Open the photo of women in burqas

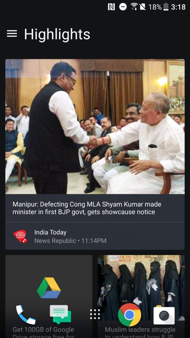point(141,288)
